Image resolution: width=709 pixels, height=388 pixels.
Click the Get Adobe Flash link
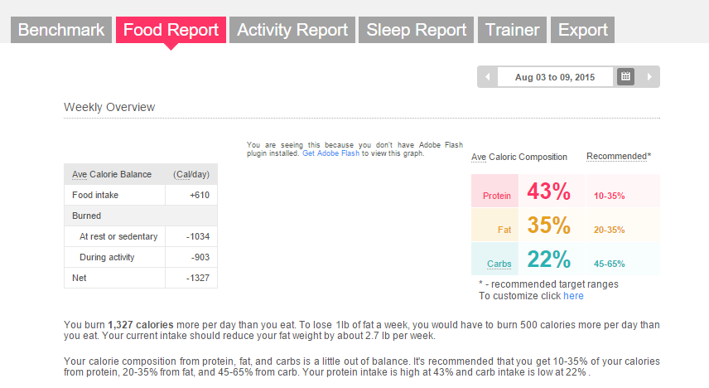click(x=330, y=153)
